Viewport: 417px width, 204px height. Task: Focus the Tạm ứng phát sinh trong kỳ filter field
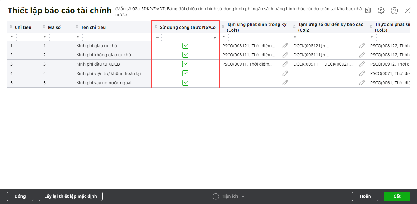click(259, 37)
